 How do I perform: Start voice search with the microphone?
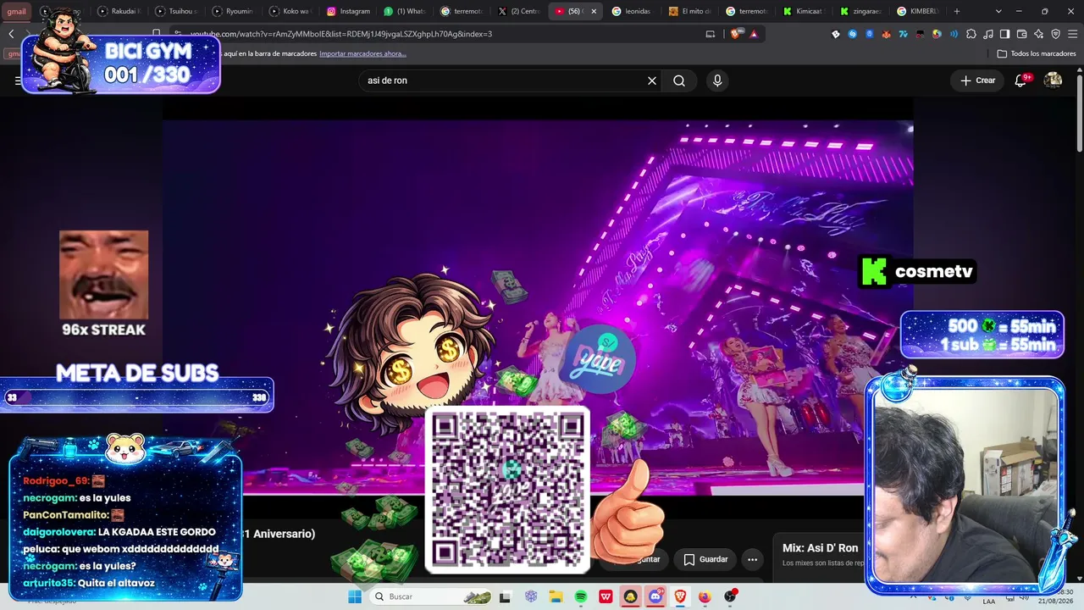[x=717, y=80]
